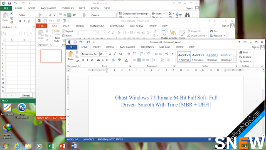Click the Cut scissors icon in Word

coord(77,52)
